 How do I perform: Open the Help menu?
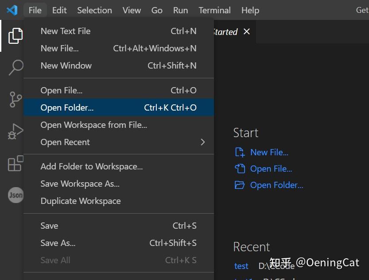tap(250, 10)
